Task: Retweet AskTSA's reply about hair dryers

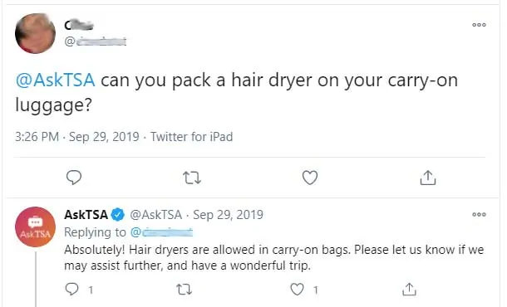Action: point(185,290)
